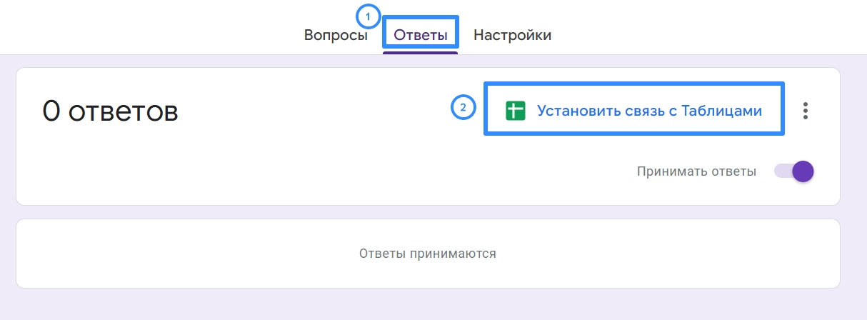
Task: Click the 0 ответов heading
Action: [110, 111]
